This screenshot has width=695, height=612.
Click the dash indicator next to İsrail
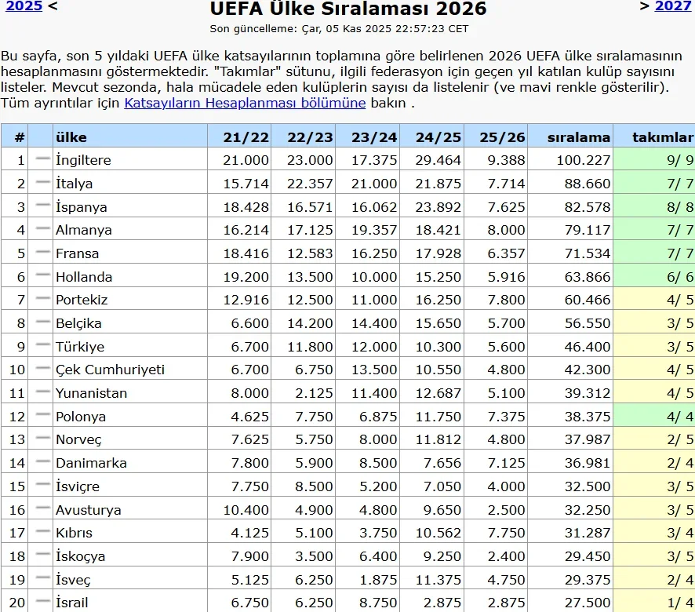42,601
